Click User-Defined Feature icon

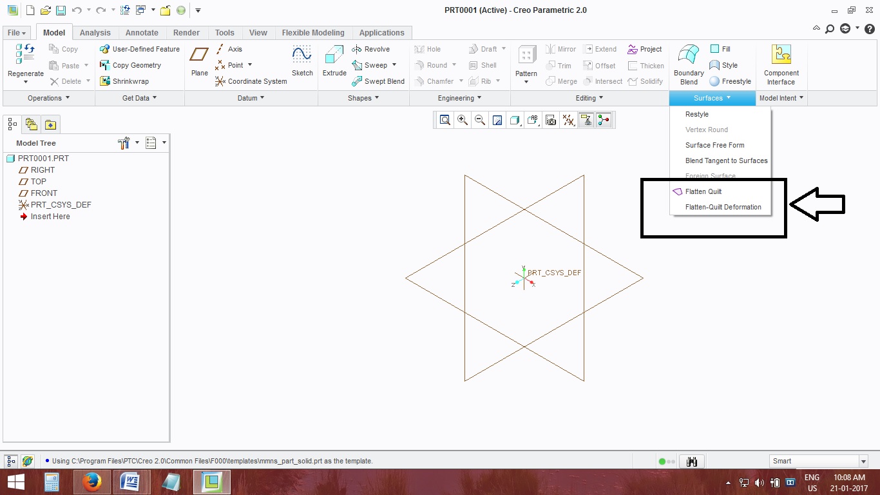[105, 49]
